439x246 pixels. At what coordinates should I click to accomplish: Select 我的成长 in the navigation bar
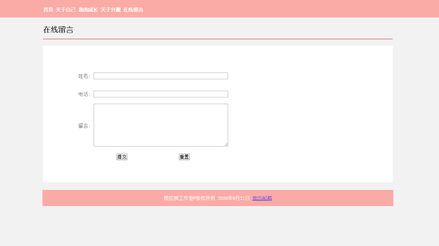click(x=88, y=10)
